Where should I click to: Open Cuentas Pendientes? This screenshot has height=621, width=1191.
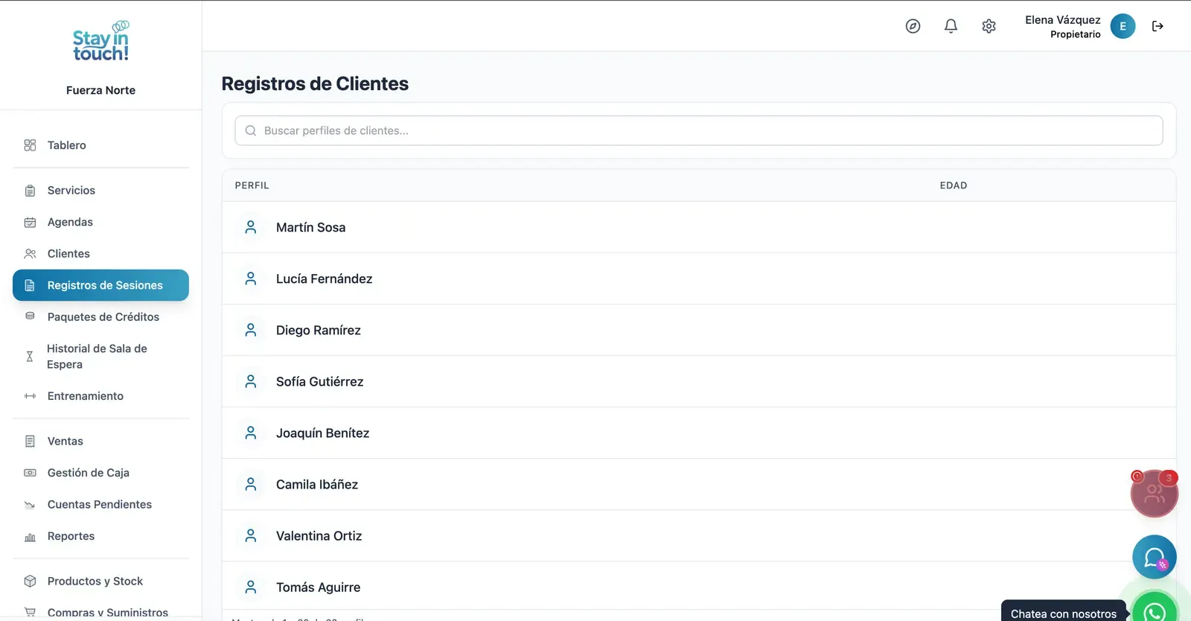[100, 505]
